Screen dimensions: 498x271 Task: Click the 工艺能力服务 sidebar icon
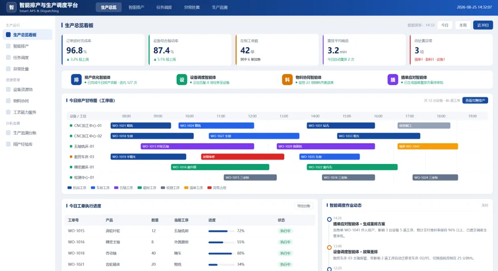pos(8,112)
